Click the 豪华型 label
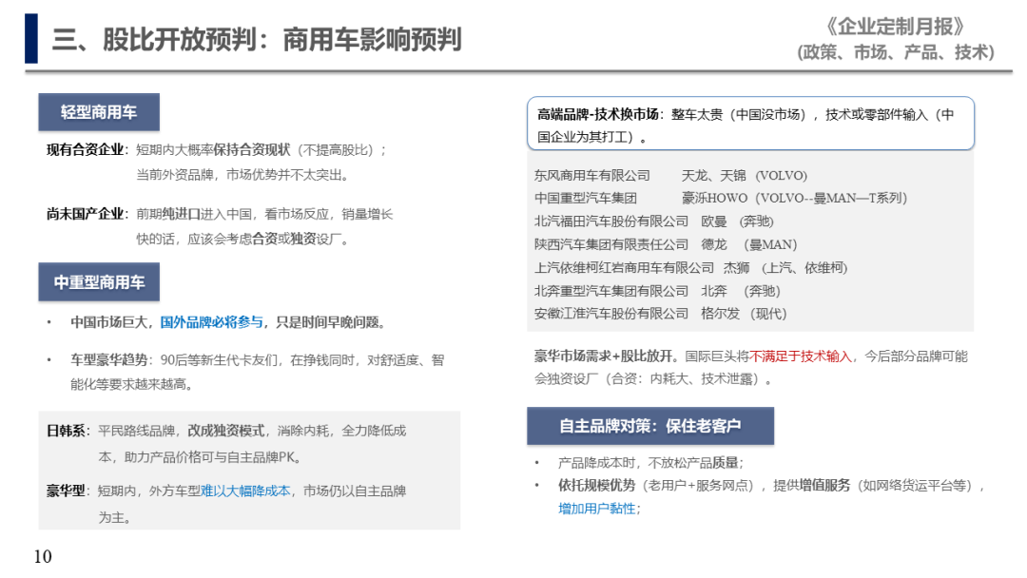Screen dimensions: 1027x578 [66, 491]
